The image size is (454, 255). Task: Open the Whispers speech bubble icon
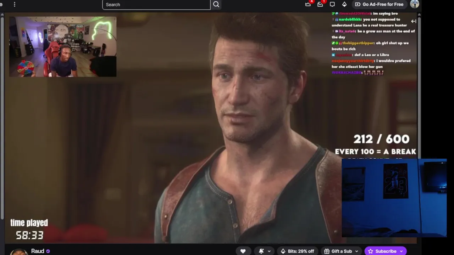point(332,4)
